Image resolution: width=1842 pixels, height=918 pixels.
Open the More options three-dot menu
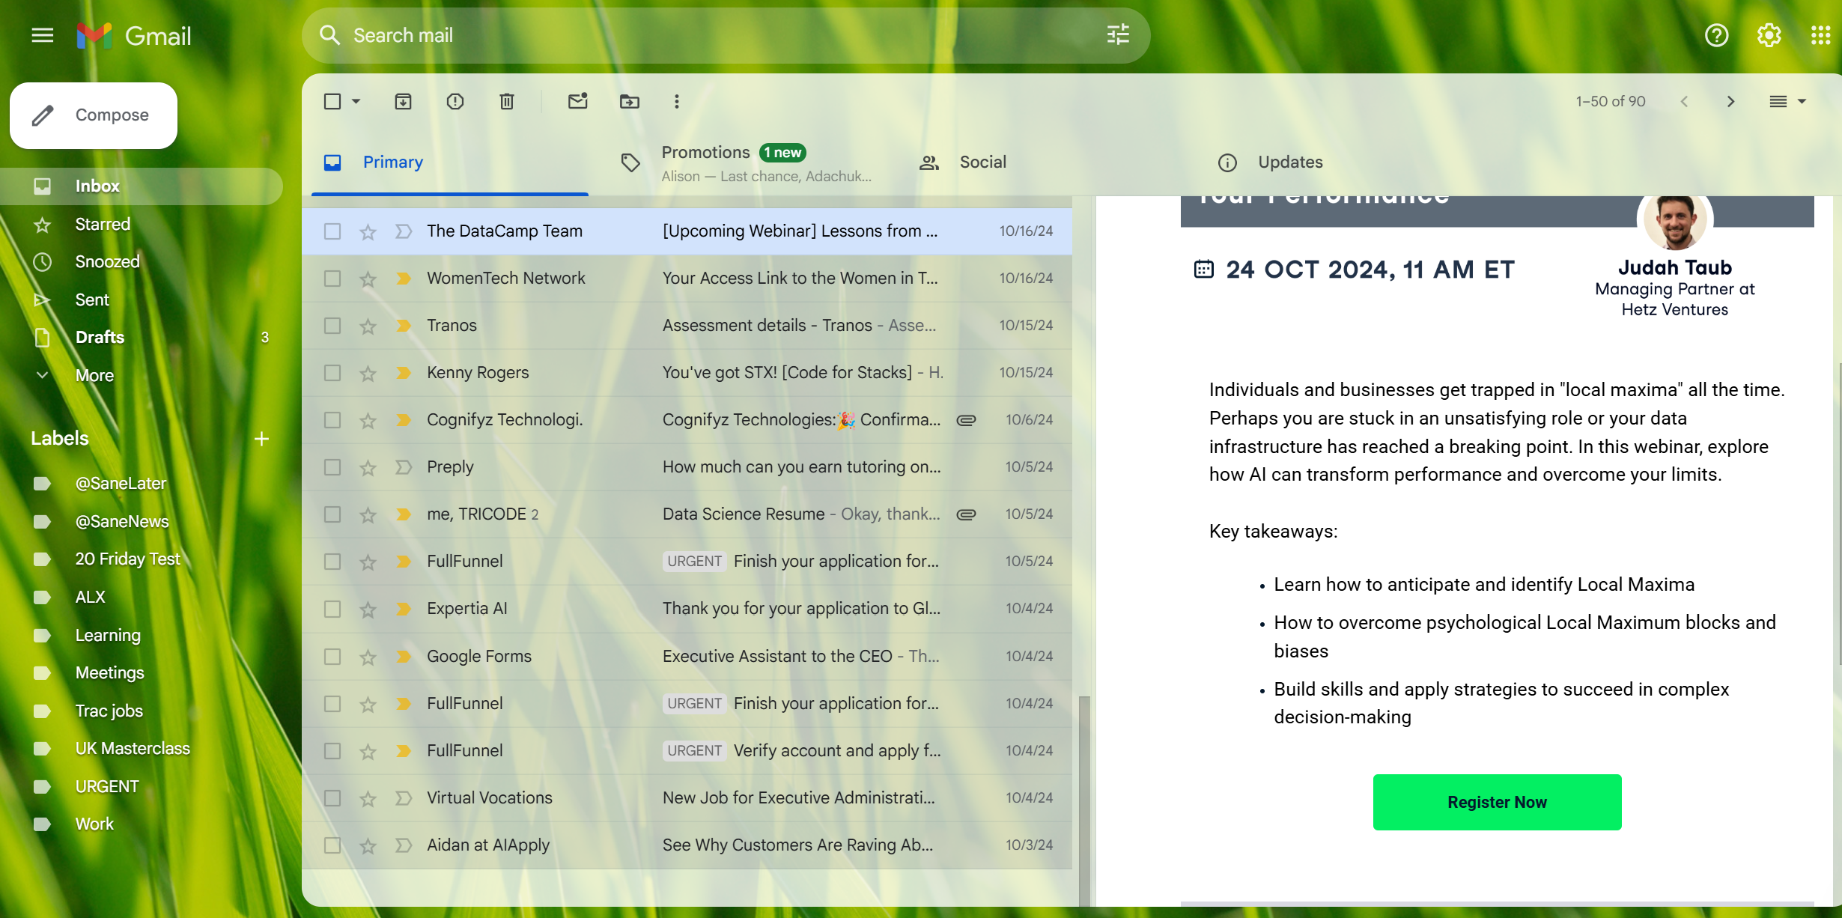coord(676,101)
